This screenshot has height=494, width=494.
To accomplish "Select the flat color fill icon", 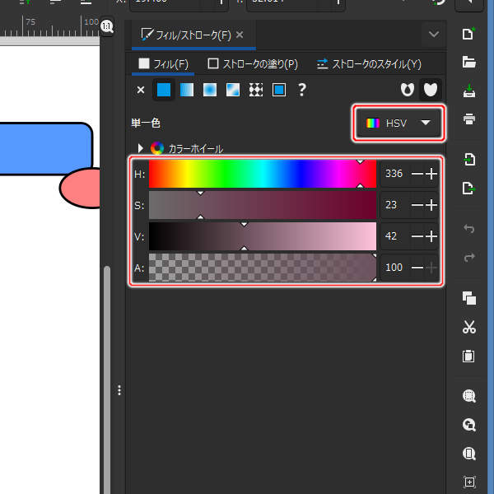I will (x=164, y=90).
